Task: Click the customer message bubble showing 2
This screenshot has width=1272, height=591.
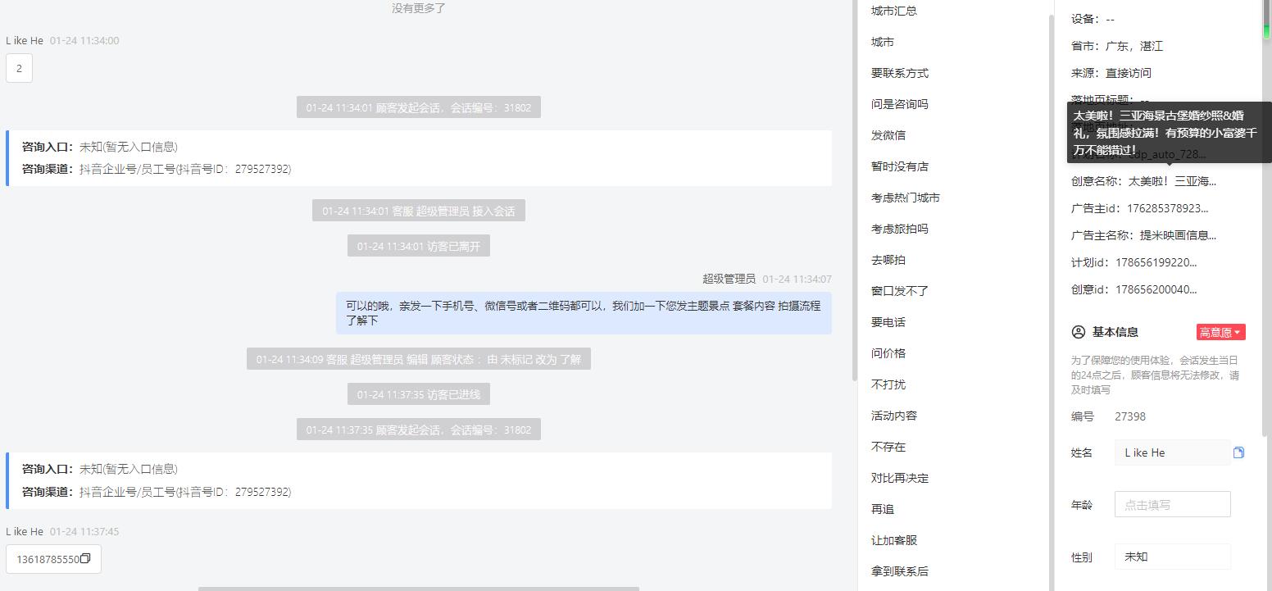Action: coord(19,69)
